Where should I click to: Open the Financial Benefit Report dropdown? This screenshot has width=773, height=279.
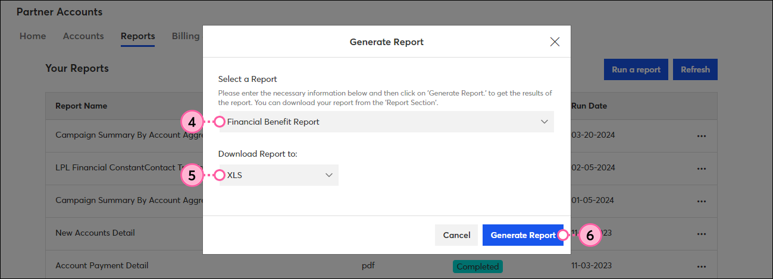pos(387,122)
